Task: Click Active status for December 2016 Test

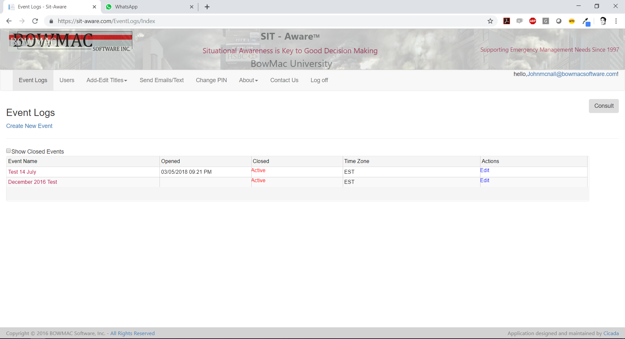Action: pos(258,180)
